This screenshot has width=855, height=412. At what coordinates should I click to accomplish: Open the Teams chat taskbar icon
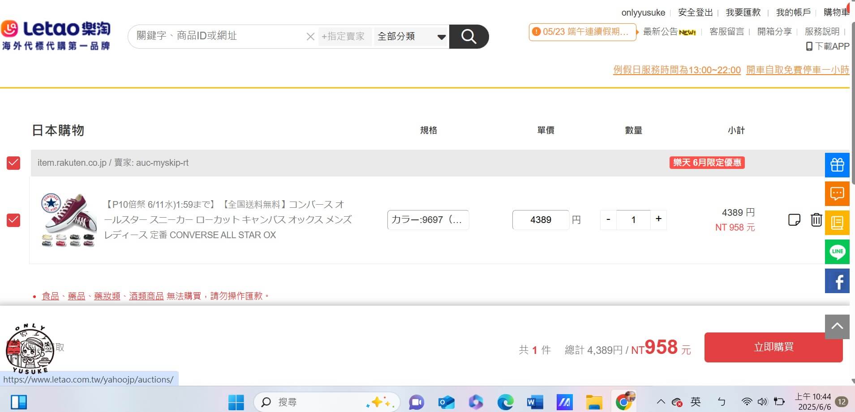tap(417, 402)
